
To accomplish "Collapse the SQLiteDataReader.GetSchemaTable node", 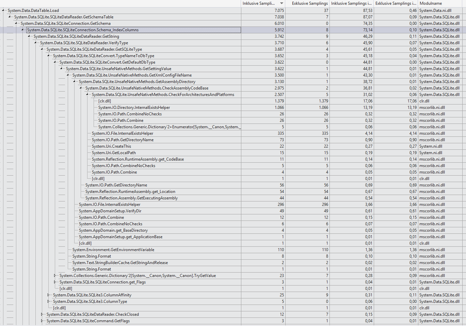I will pyautogui.click(x=10, y=17).
